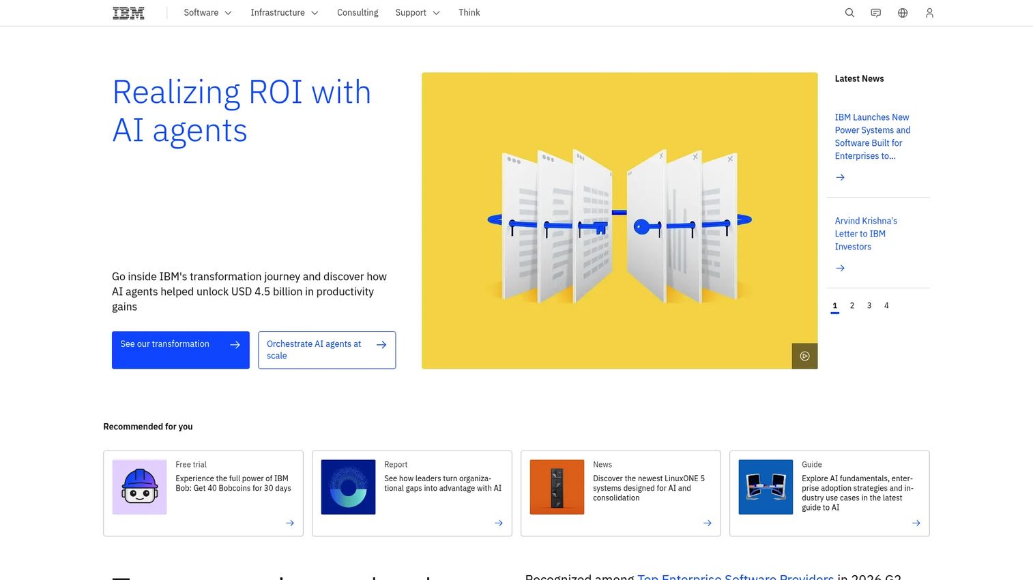The height and width of the screenshot is (580, 1033).
Task: Click arrow on Free trial Bob card
Action: (x=290, y=523)
